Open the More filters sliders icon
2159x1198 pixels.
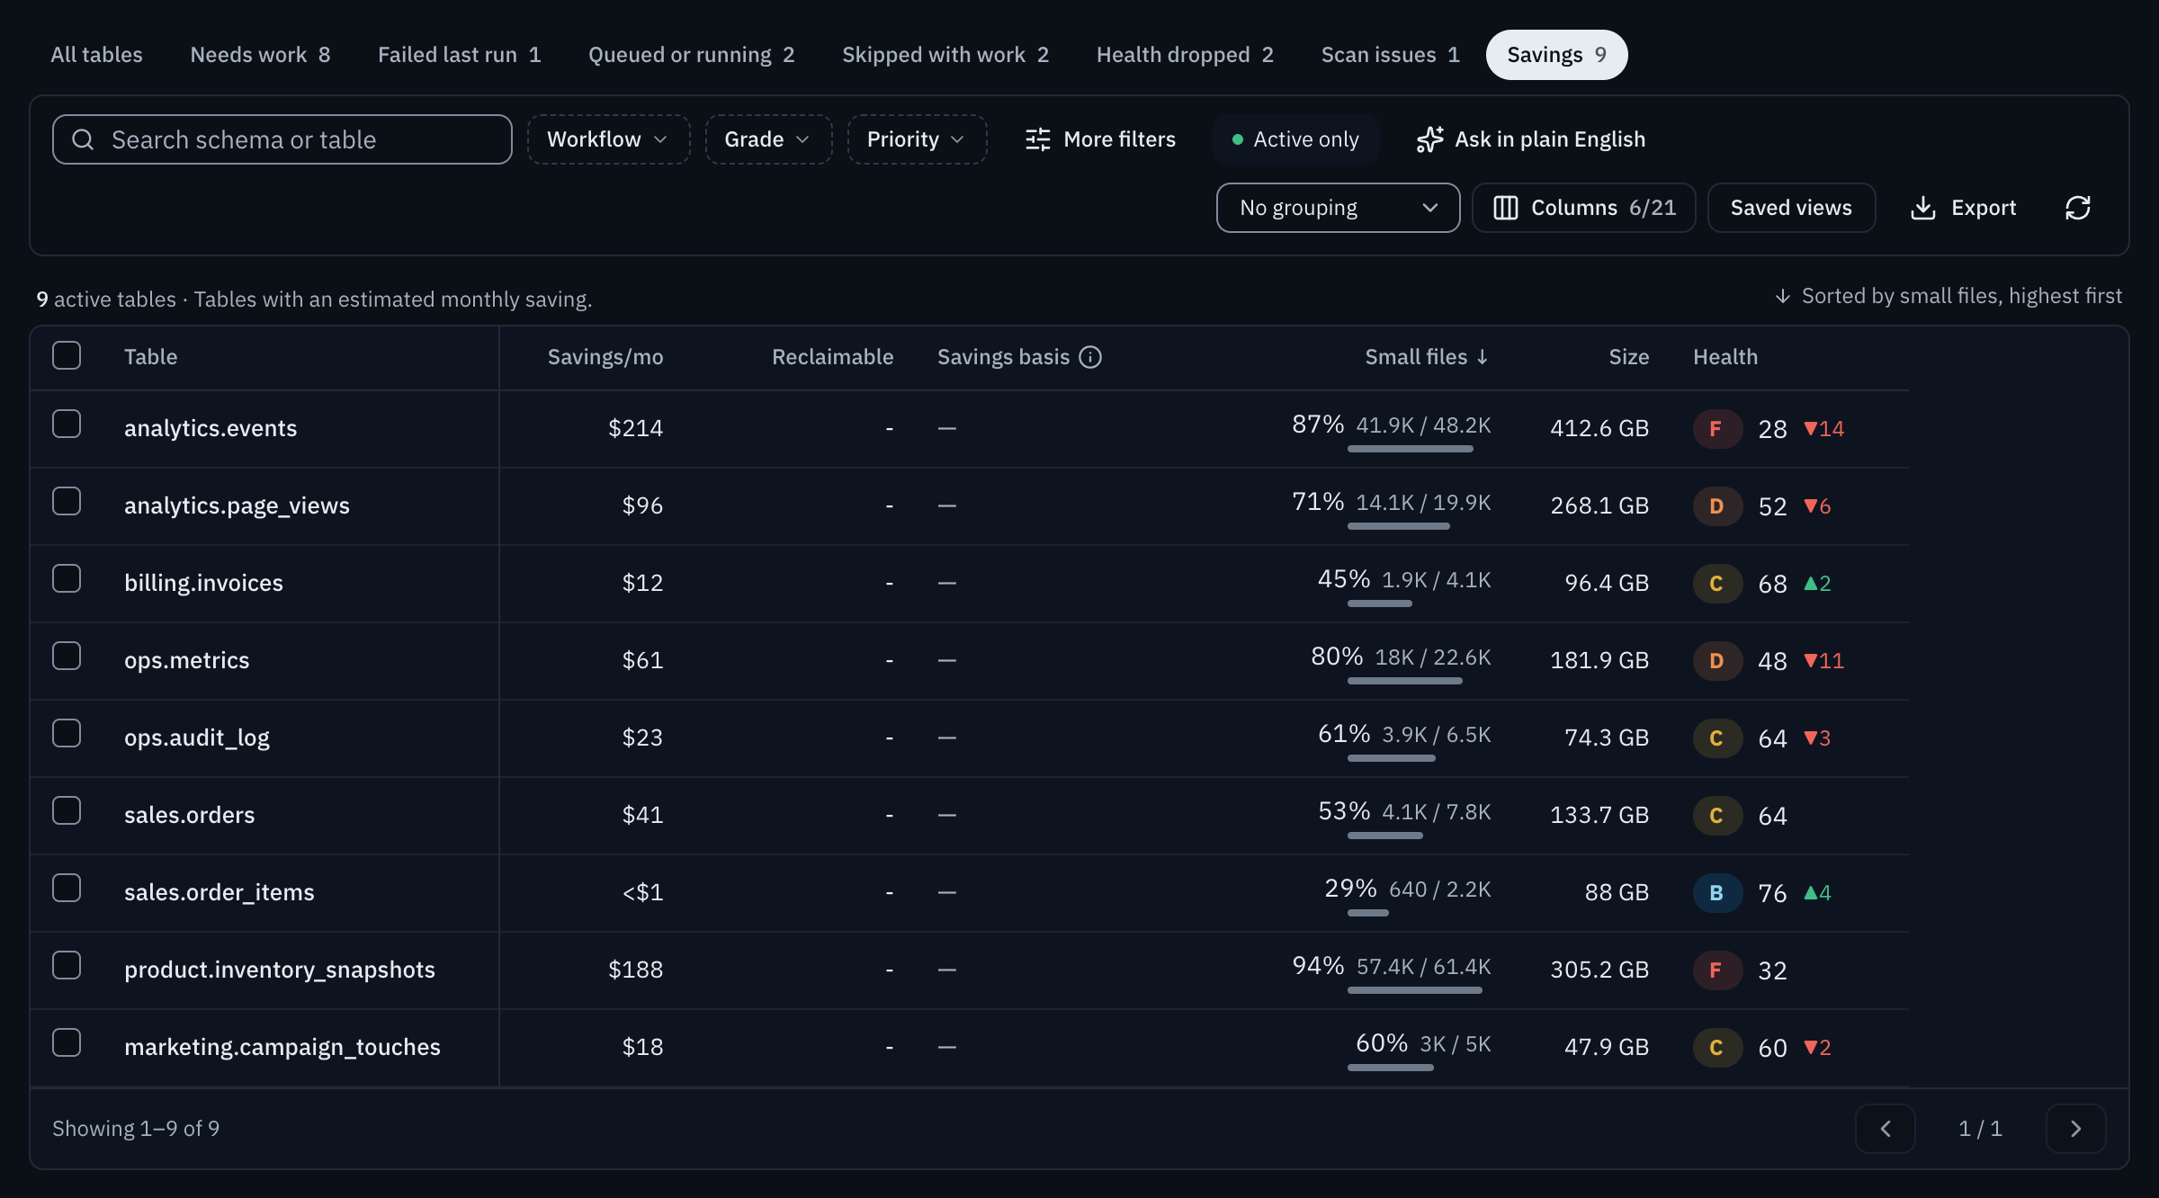(x=1037, y=139)
